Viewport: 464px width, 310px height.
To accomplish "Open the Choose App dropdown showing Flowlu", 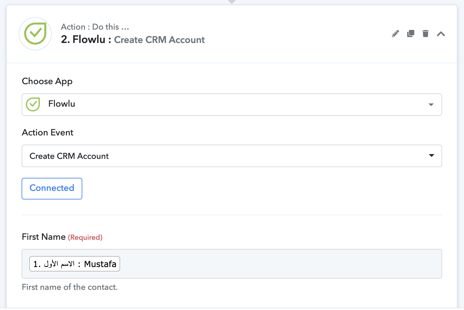I will 232,105.
